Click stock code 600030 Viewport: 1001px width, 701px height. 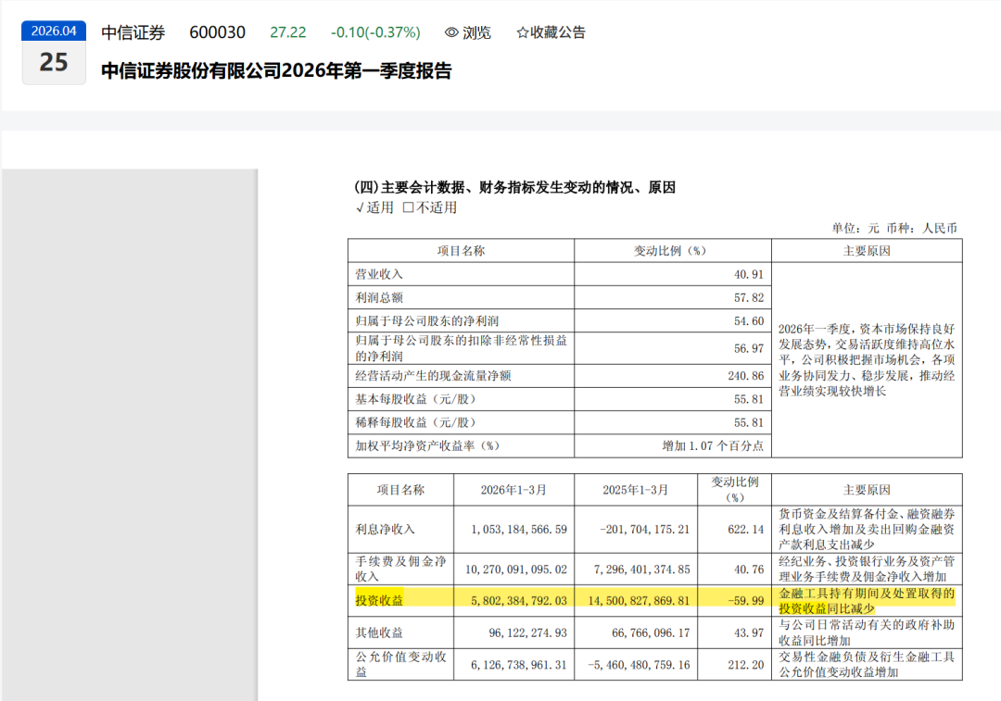tap(217, 32)
